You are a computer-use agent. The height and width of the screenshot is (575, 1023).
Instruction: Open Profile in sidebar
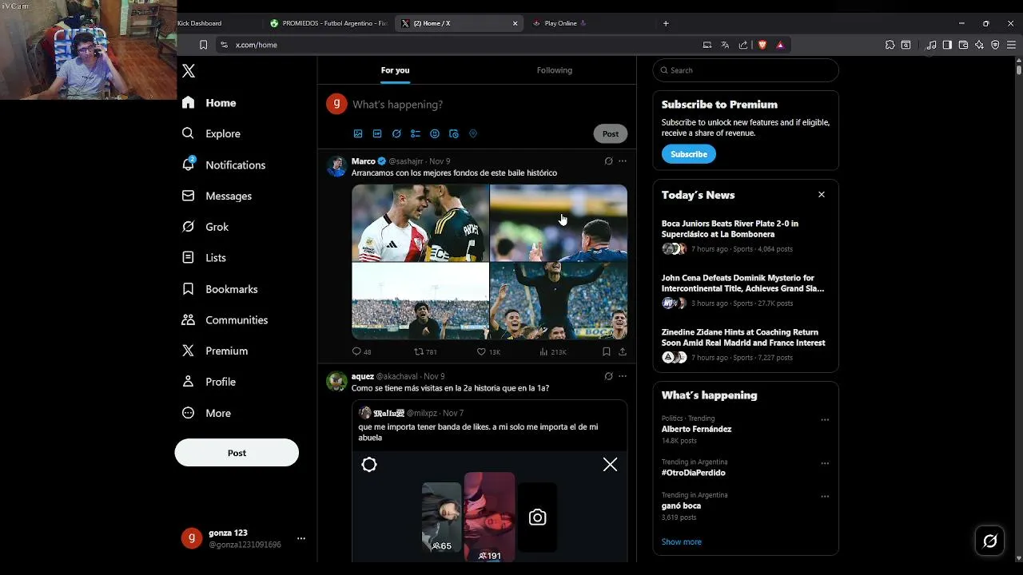click(x=209, y=382)
